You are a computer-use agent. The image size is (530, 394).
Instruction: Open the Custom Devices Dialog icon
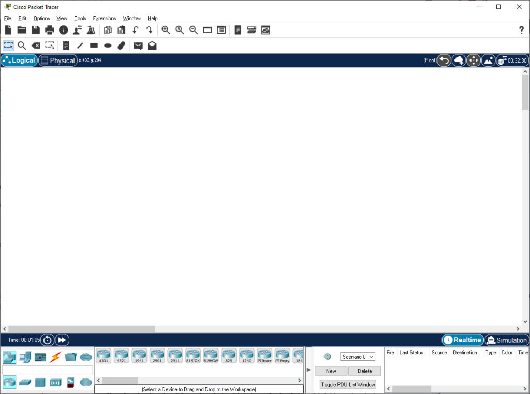tap(222, 30)
